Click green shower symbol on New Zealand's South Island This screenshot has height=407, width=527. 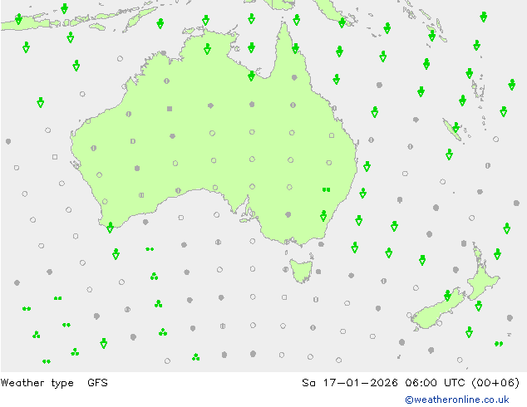(447, 295)
